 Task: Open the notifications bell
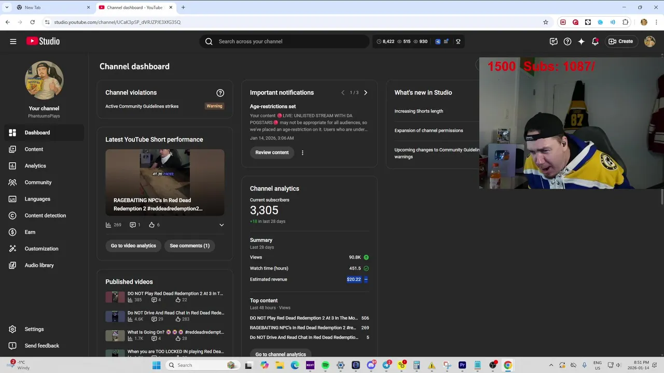click(595, 41)
